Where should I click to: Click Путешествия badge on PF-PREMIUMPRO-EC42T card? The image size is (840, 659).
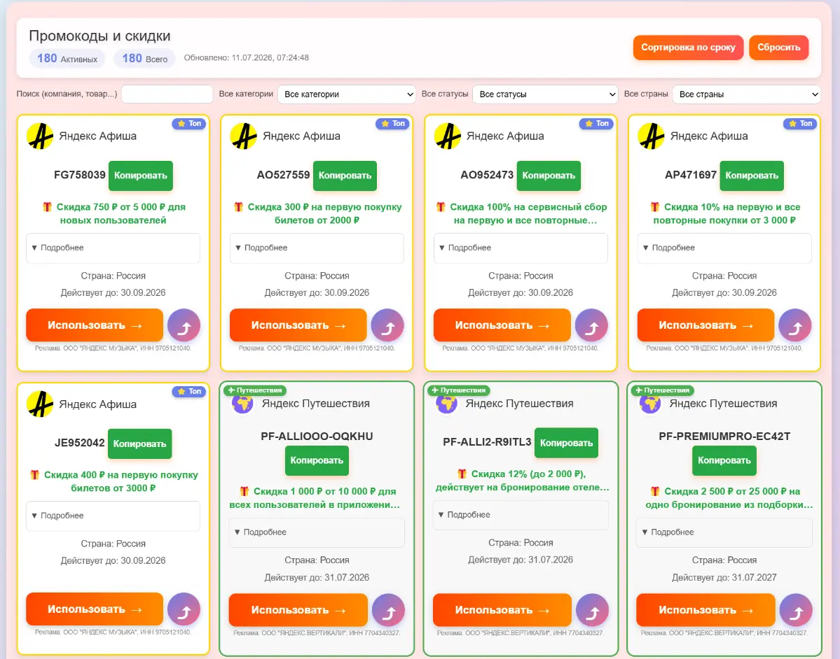click(663, 390)
